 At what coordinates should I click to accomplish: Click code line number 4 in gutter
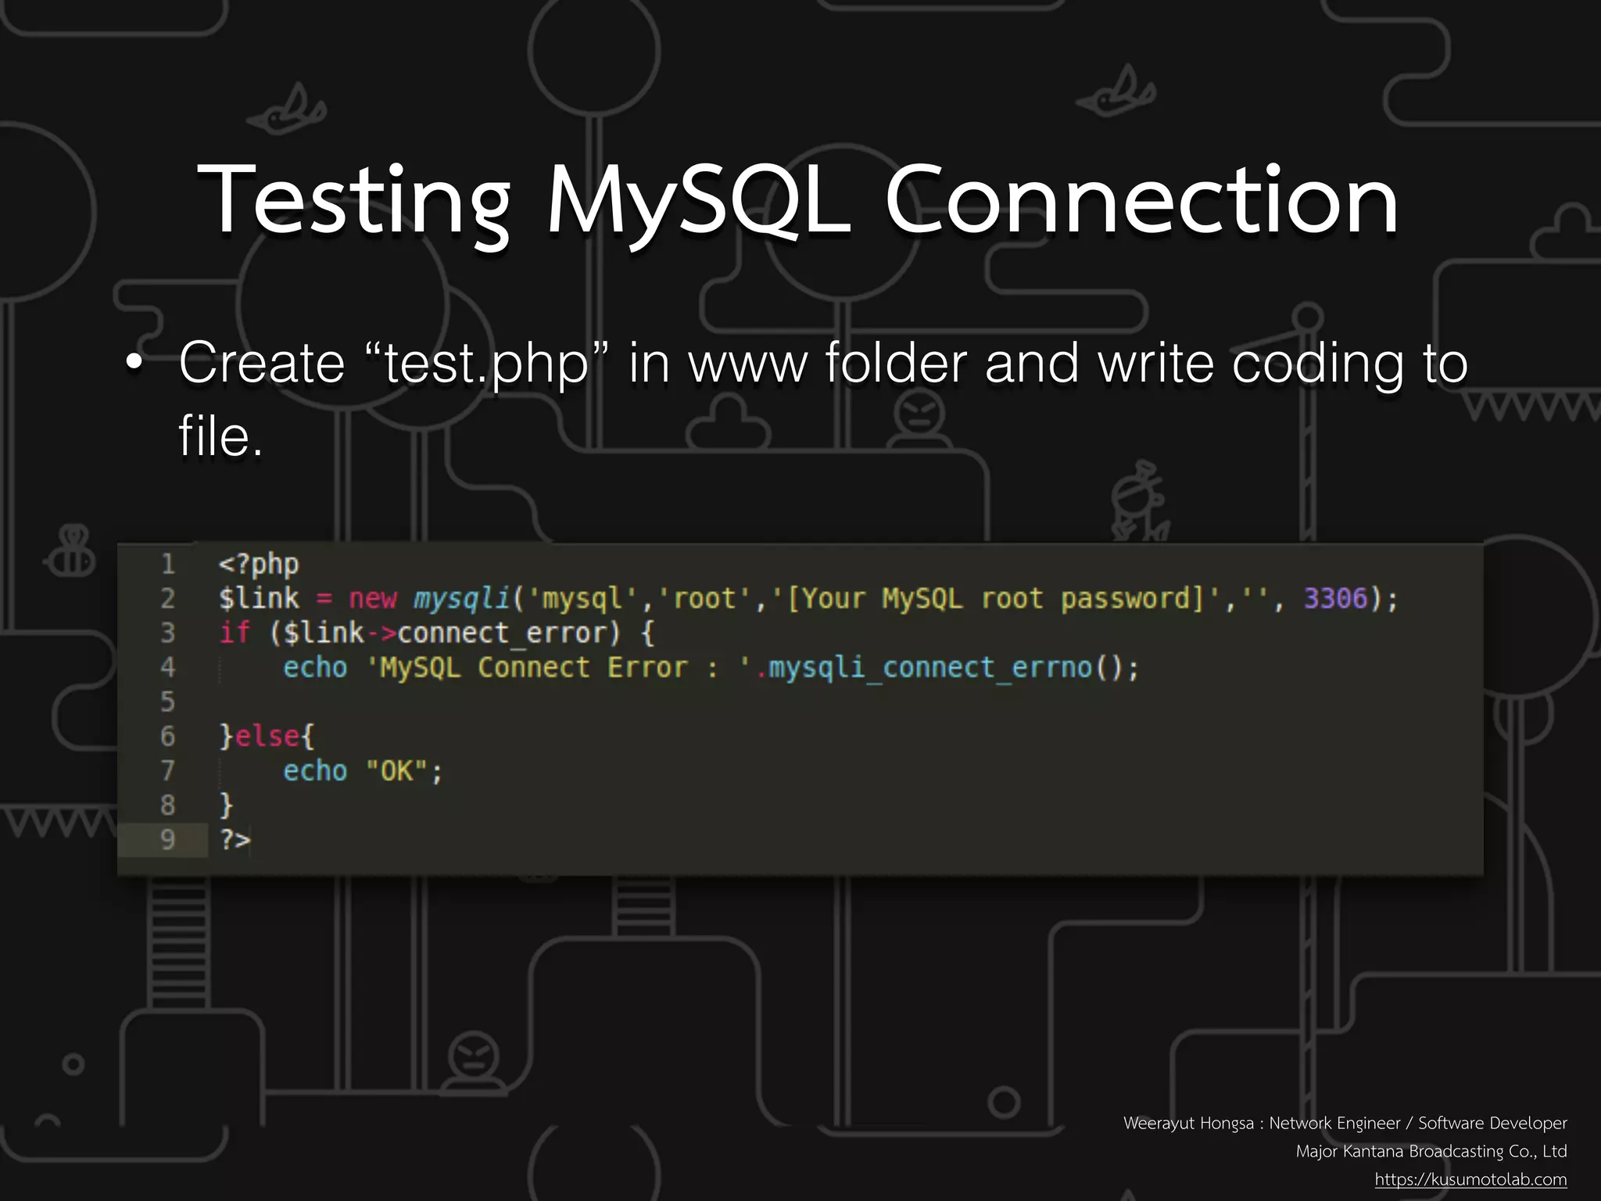click(167, 667)
